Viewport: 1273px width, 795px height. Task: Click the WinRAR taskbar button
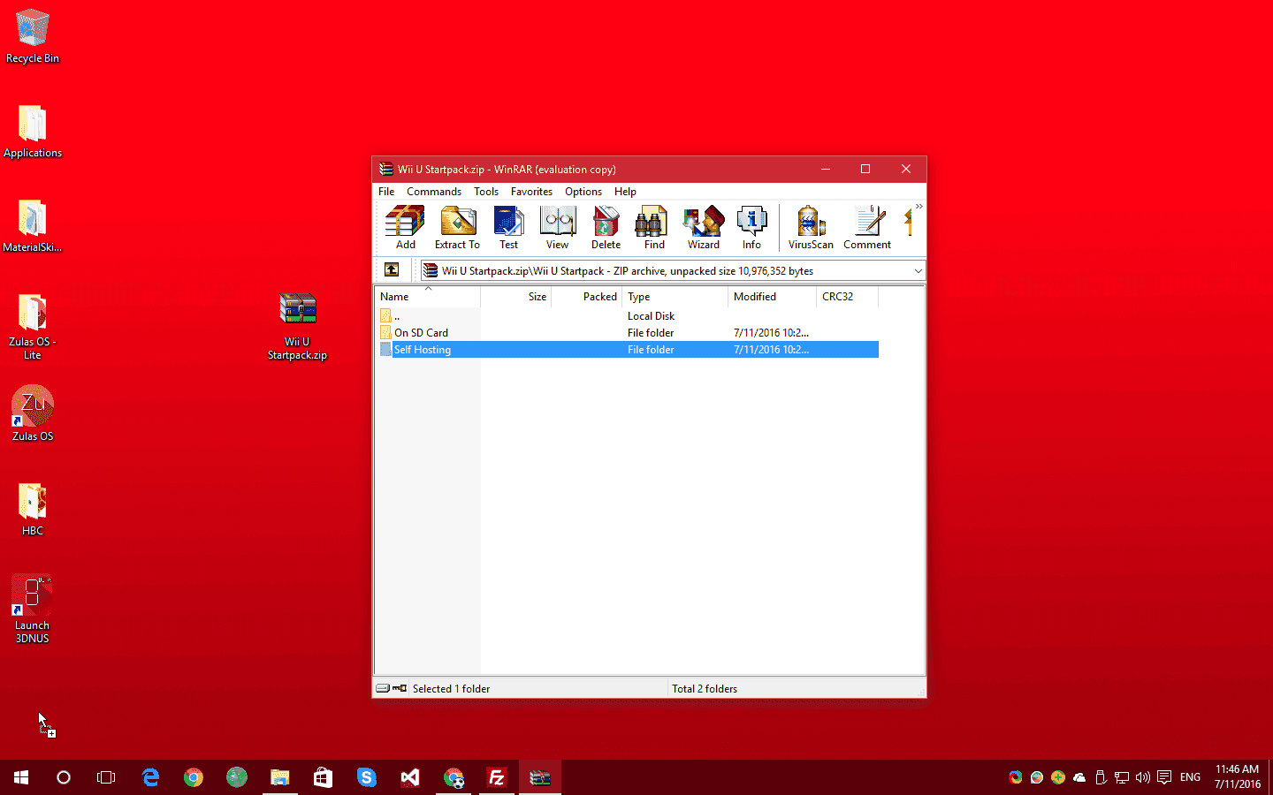pos(540,777)
